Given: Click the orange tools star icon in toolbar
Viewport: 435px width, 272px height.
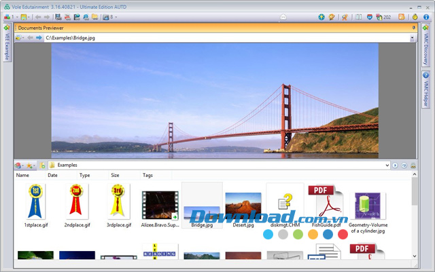Looking at the screenshot, I should (x=345, y=17).
